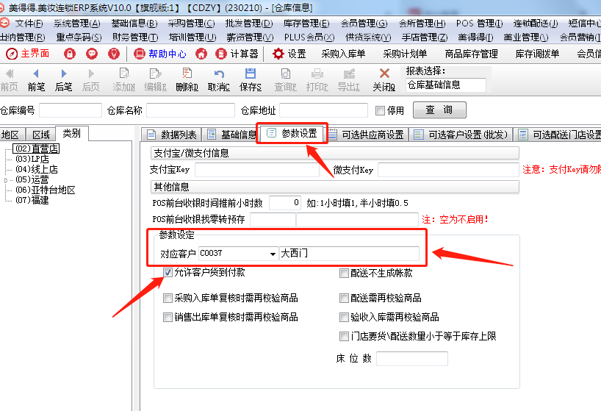
Task: Select the 地区 side tab
Action: point(11,135)
